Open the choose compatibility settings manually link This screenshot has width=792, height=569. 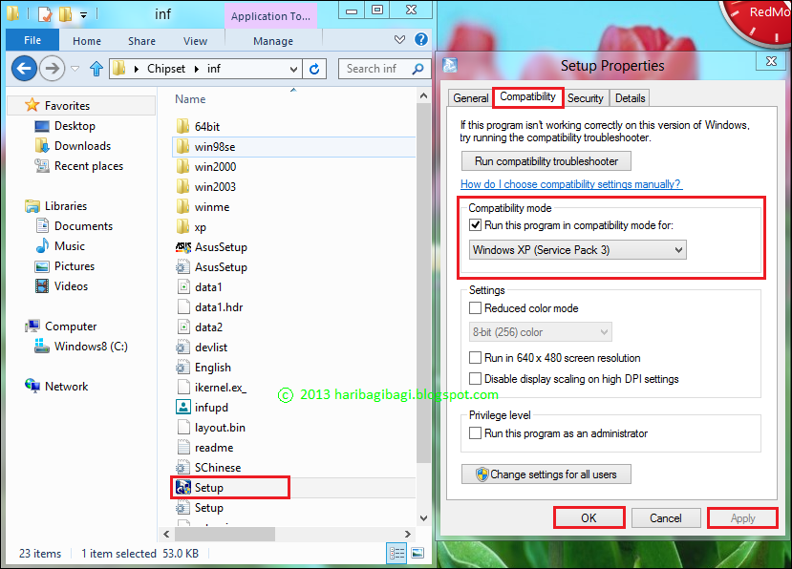point(570,184)
